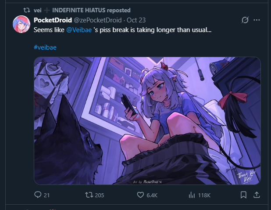Click the repost arrows icon above tweet
Image resolution: width=271 pixels, height=210 pixels.
[27, 10]
